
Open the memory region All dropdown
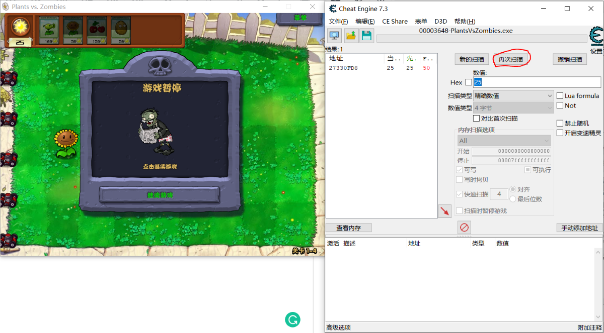504,141
